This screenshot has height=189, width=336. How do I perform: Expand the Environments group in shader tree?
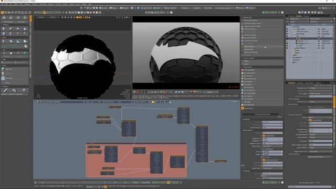coord(291,57)
